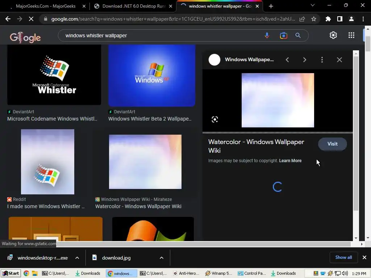
Task: Click the page vertical scrollbar thumb
Action: click(x=368, y=44)
